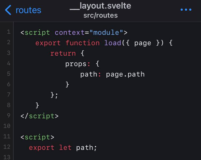Click line number 10 in gutter
The height and width of the screenshot is (160, 201).
coord(7,126)
